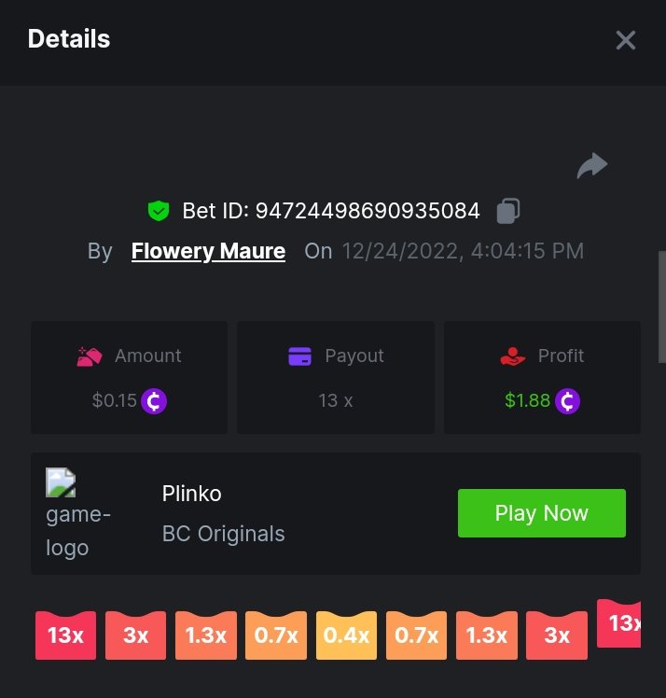Click the share arrow icon
The image size is (666, 698).
click(x=592, y=165)
